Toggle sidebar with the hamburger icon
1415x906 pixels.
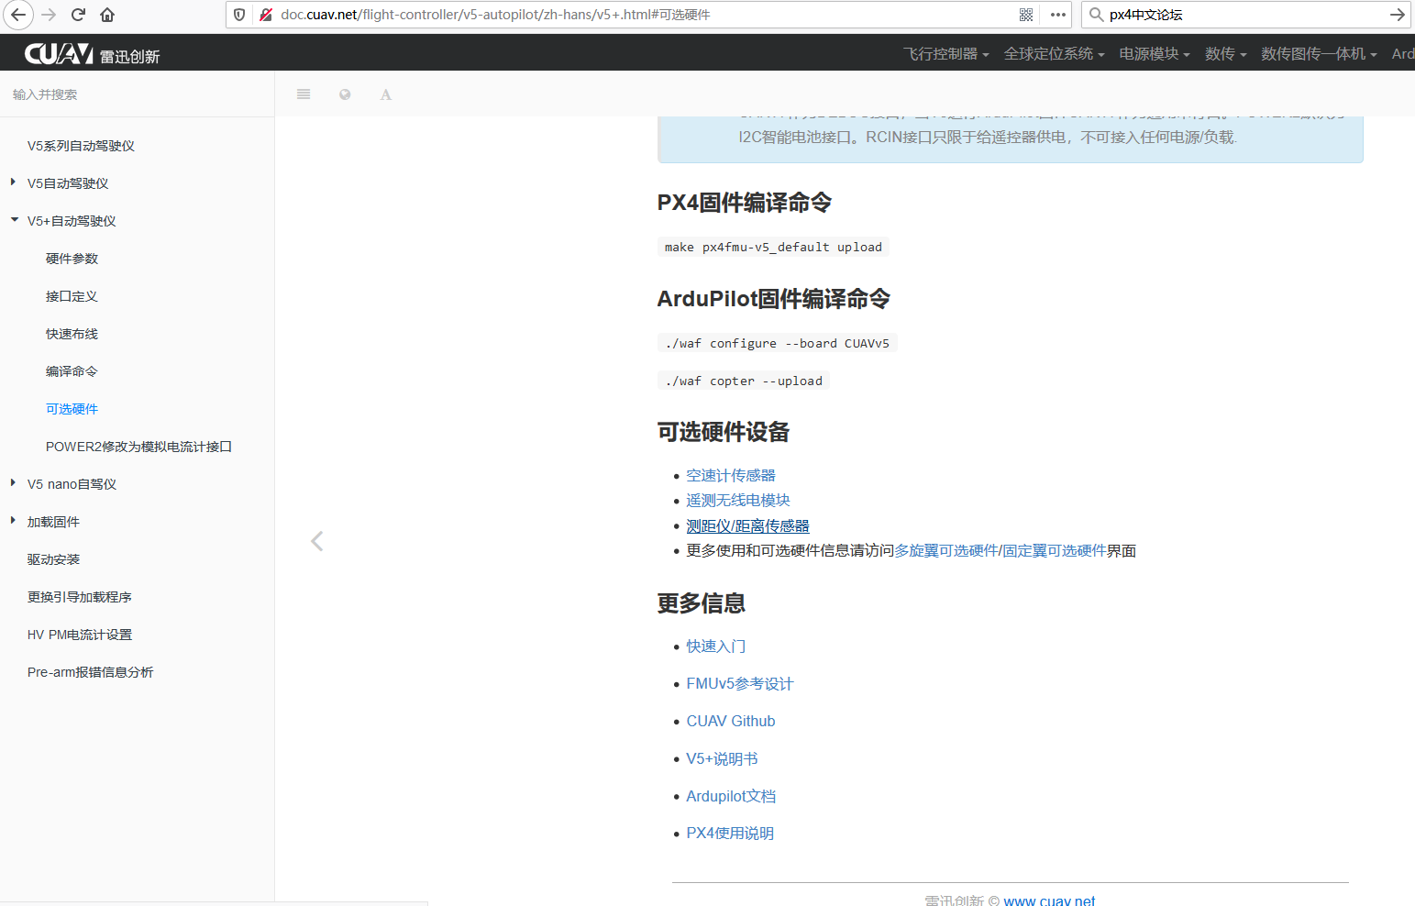pyautogui.click(x=304, y=94)
